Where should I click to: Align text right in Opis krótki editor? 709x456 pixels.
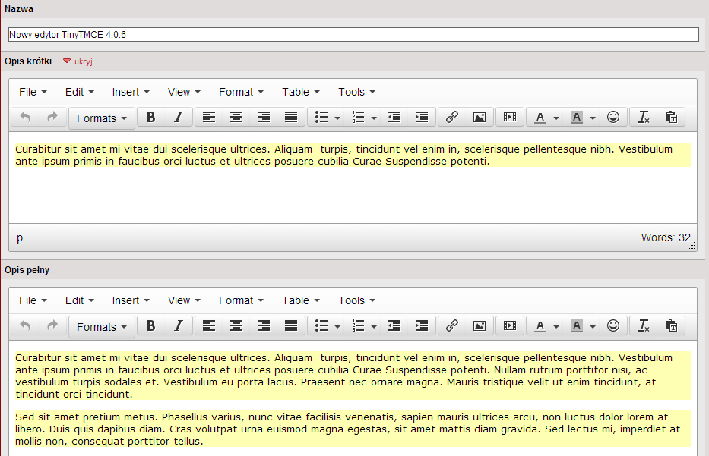click(264, 118)
